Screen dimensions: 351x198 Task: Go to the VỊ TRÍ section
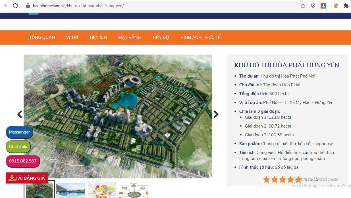[x=72, y=37]
